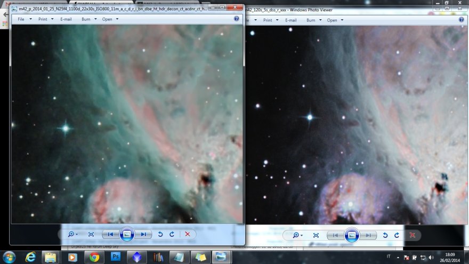Click Open in the right viewer toolbar
Viewport: 469px width, 264px height.
(332, 20)
